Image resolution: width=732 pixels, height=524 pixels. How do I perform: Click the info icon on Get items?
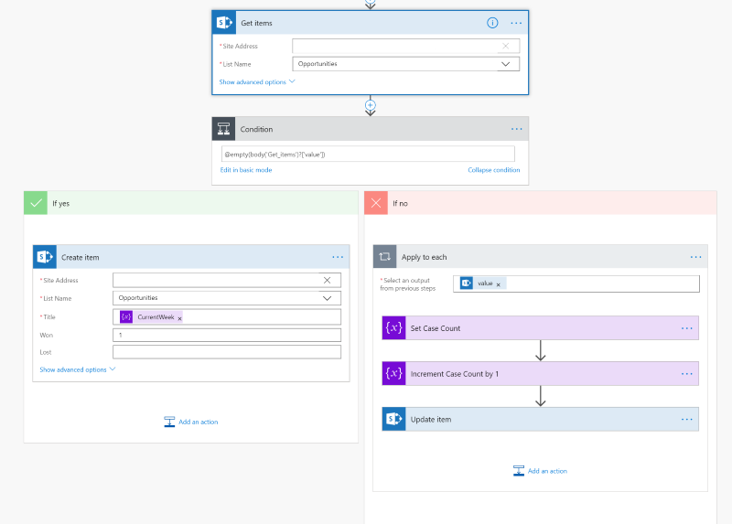coord(492,23)
